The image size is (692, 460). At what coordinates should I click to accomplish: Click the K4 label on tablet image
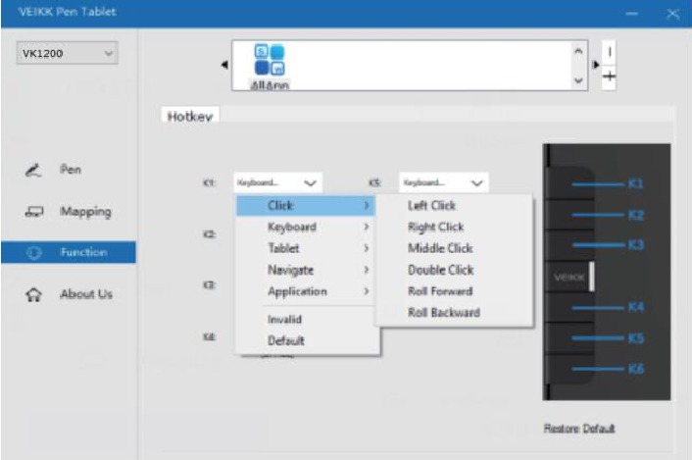click(635, 307)
